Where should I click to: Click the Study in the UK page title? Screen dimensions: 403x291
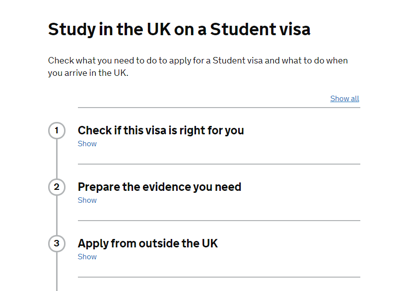click(x=179, y=29)
